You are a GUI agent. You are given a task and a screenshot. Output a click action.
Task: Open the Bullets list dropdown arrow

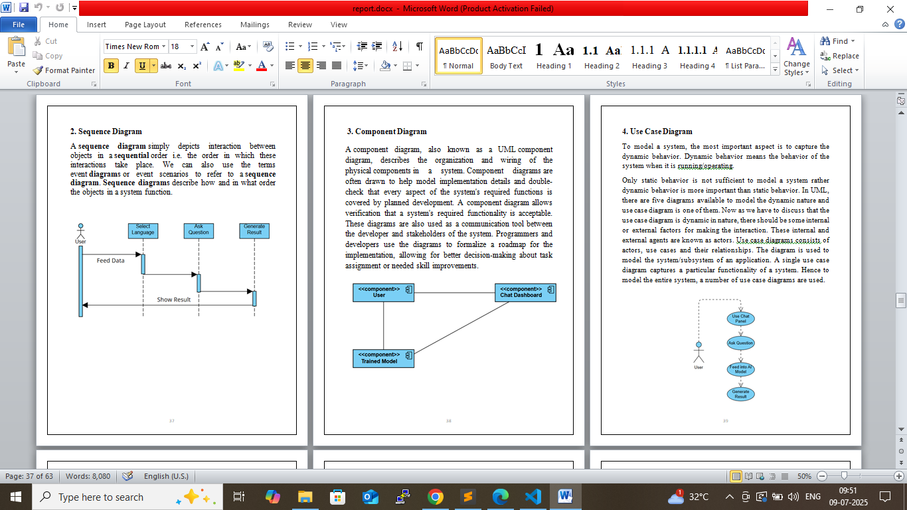(x=301, y=46)
